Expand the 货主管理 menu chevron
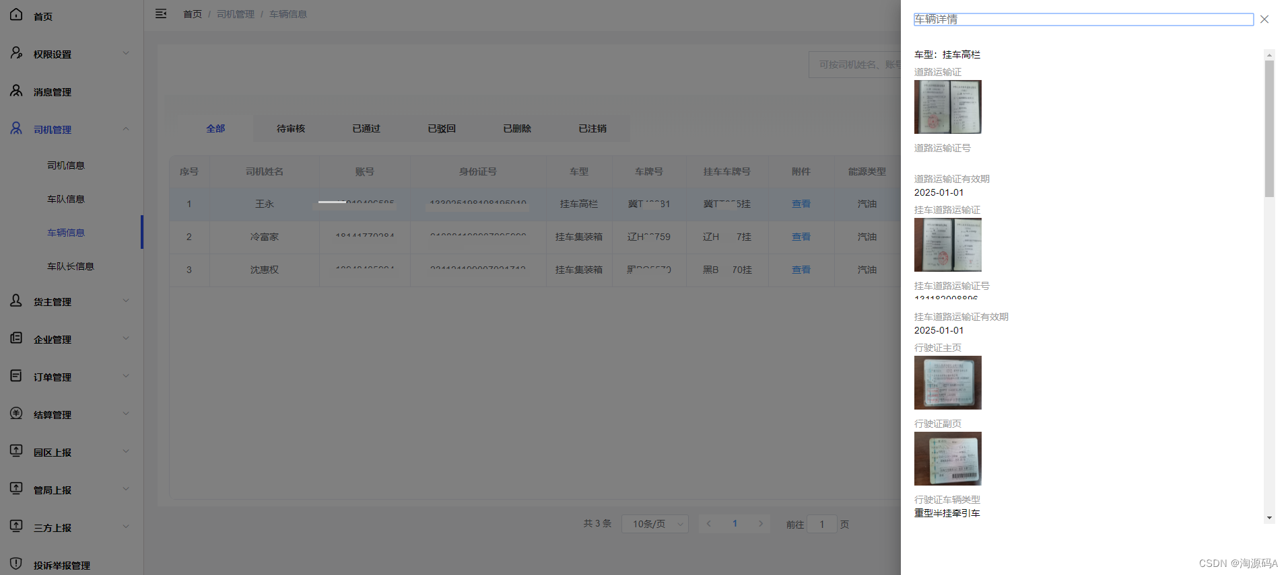This screenshot has width=1288, height=575. tap(126, 301)
